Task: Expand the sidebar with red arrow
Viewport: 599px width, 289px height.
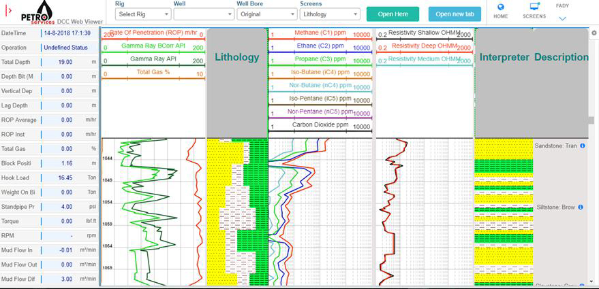Action: 8,11
